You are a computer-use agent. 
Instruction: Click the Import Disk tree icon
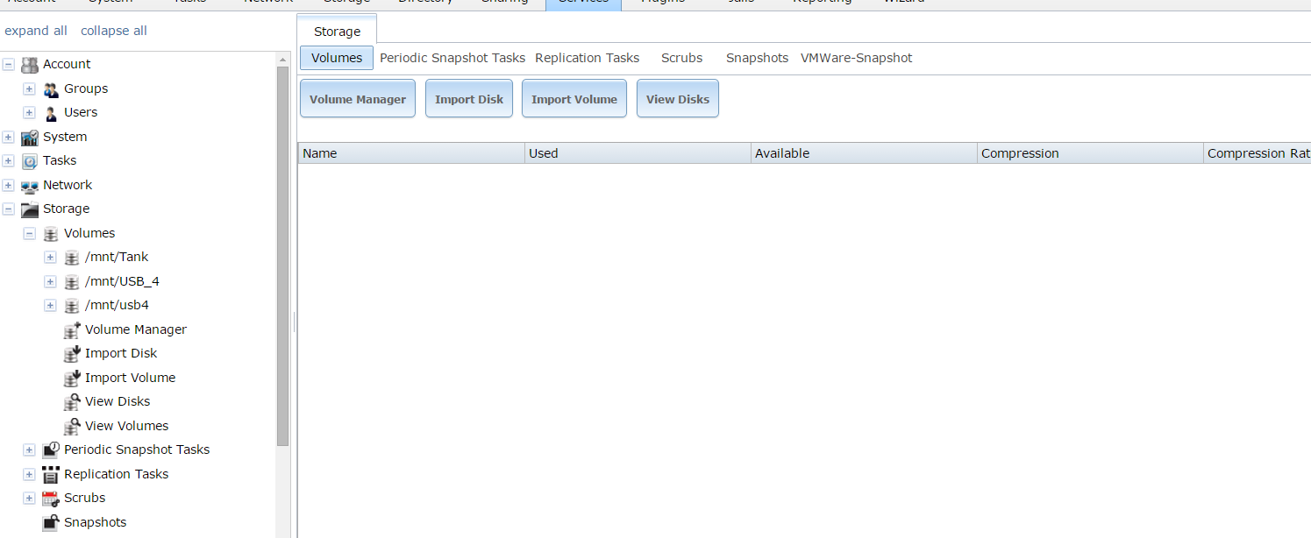point(72,354)
